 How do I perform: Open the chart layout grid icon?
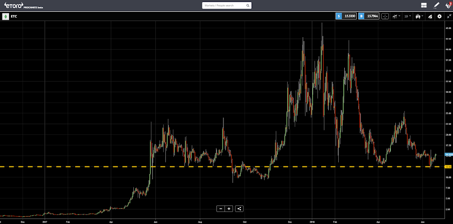click(424, 5)
